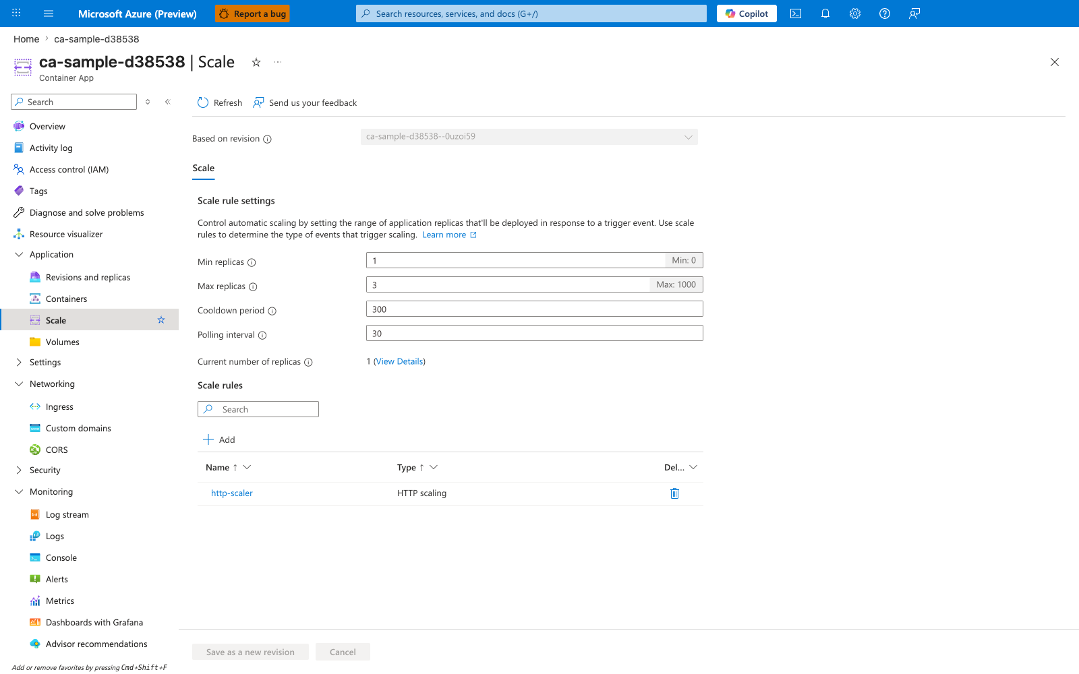Viewport: 1079px width, 674px height.
Task: Open the Azure portal hamburger menu
Action: click(49, 13)
